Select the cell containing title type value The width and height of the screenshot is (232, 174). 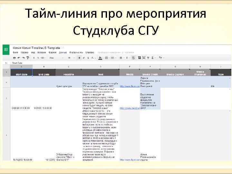click(221, 82)
